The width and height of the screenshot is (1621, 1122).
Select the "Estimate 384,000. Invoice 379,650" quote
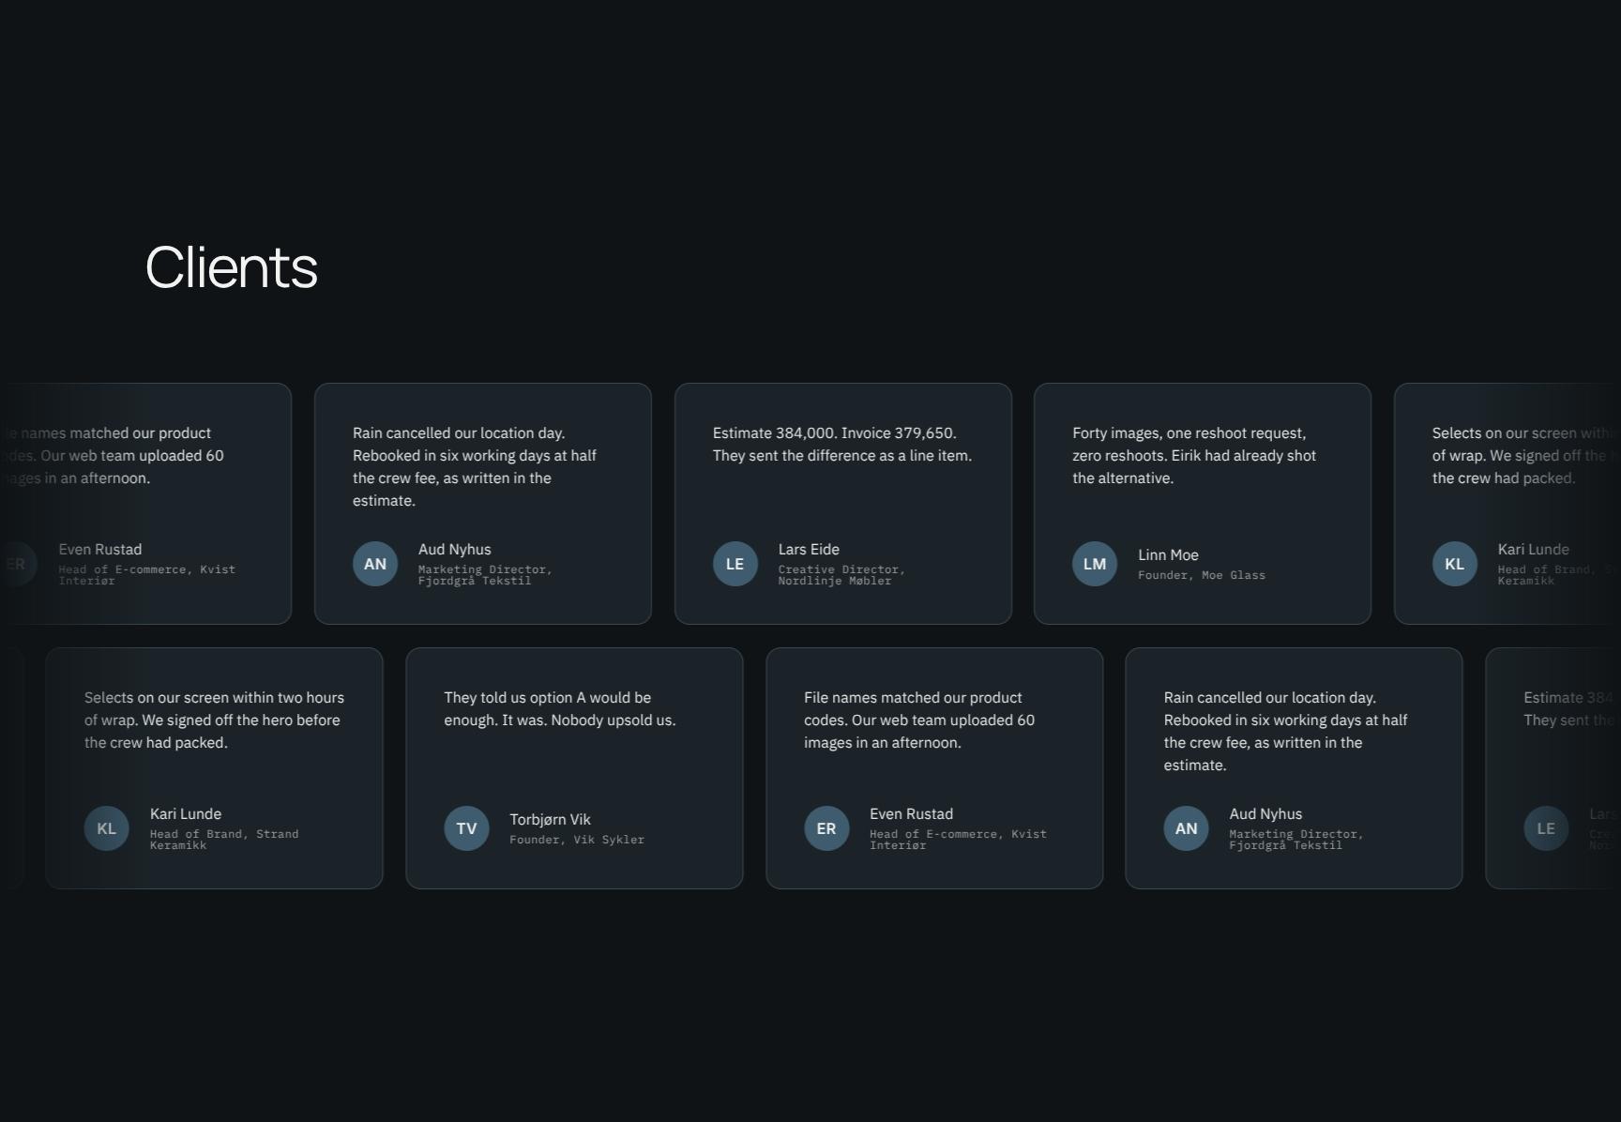tap(842, 444)
